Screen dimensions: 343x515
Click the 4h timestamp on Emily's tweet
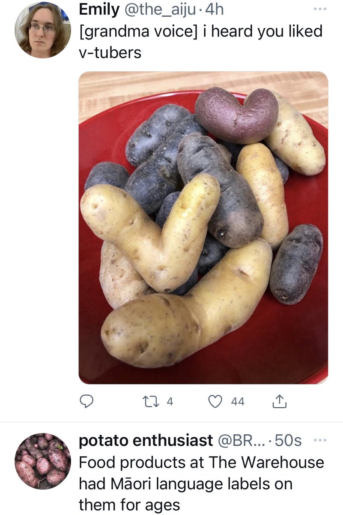pyautogui.click(x=215, y=10)
